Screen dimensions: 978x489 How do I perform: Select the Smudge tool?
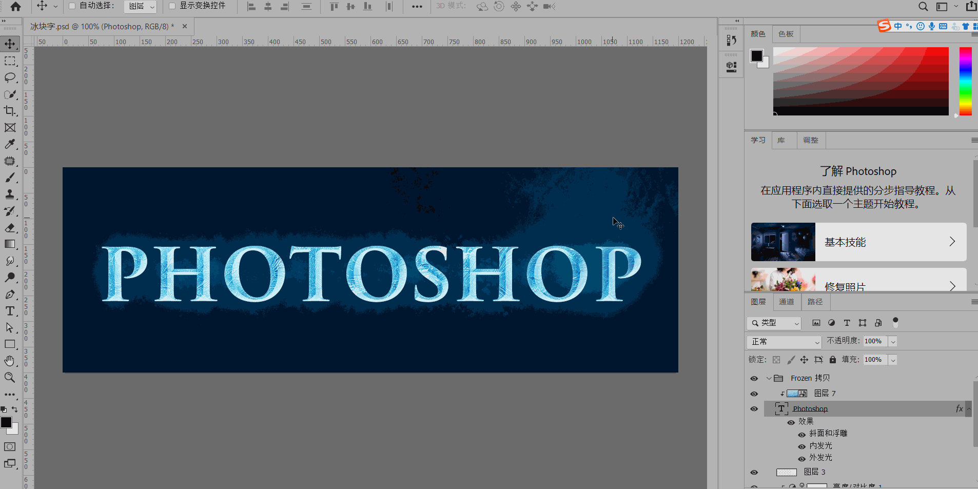[x=10, y=261]
